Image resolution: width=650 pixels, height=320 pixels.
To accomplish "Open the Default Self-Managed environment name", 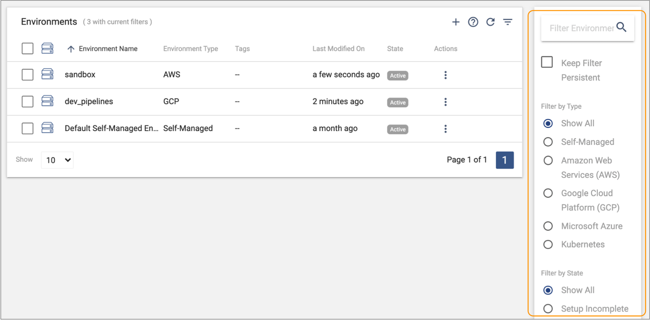I will click(112, 128).
